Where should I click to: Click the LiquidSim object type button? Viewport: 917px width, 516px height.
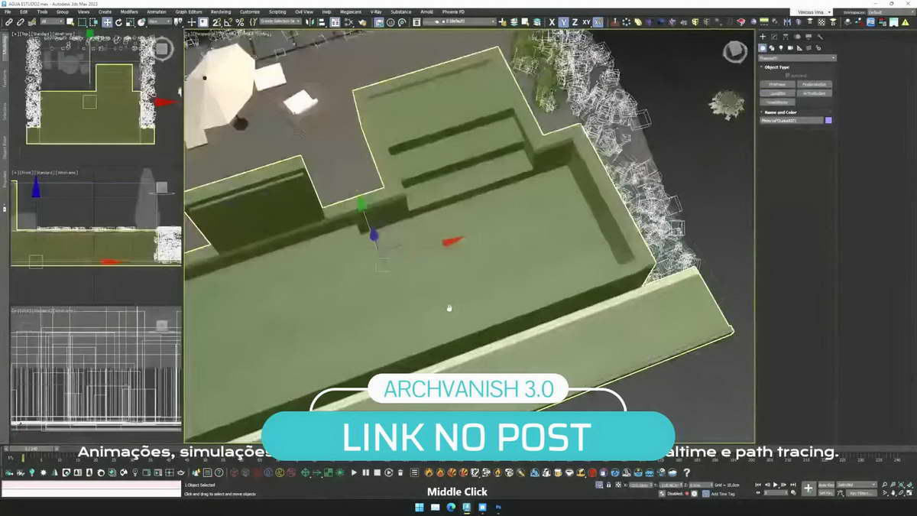pos(777,93)
